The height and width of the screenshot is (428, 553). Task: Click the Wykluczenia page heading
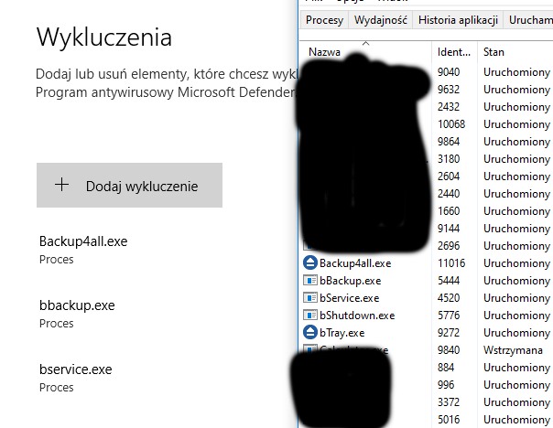[x=104, y=37]
